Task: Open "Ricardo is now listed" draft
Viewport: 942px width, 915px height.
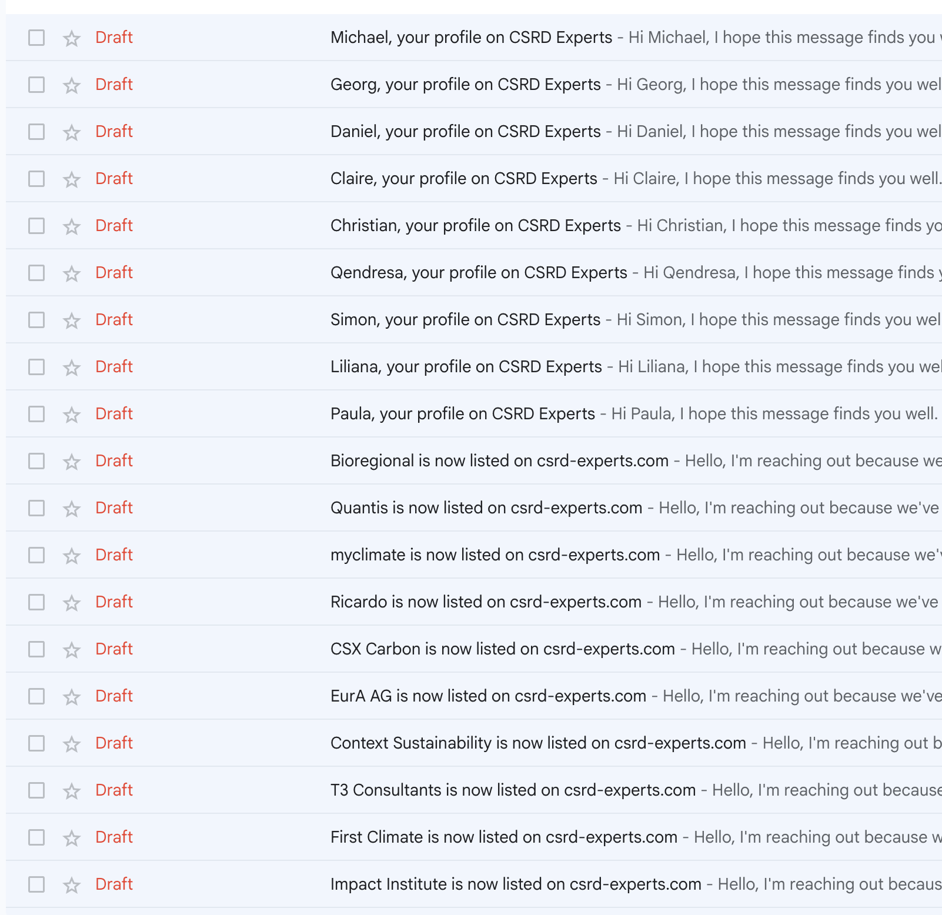Action: point(486,602)
